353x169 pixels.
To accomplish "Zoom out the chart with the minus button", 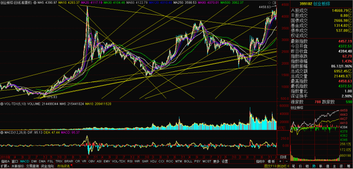I will 287,161.
